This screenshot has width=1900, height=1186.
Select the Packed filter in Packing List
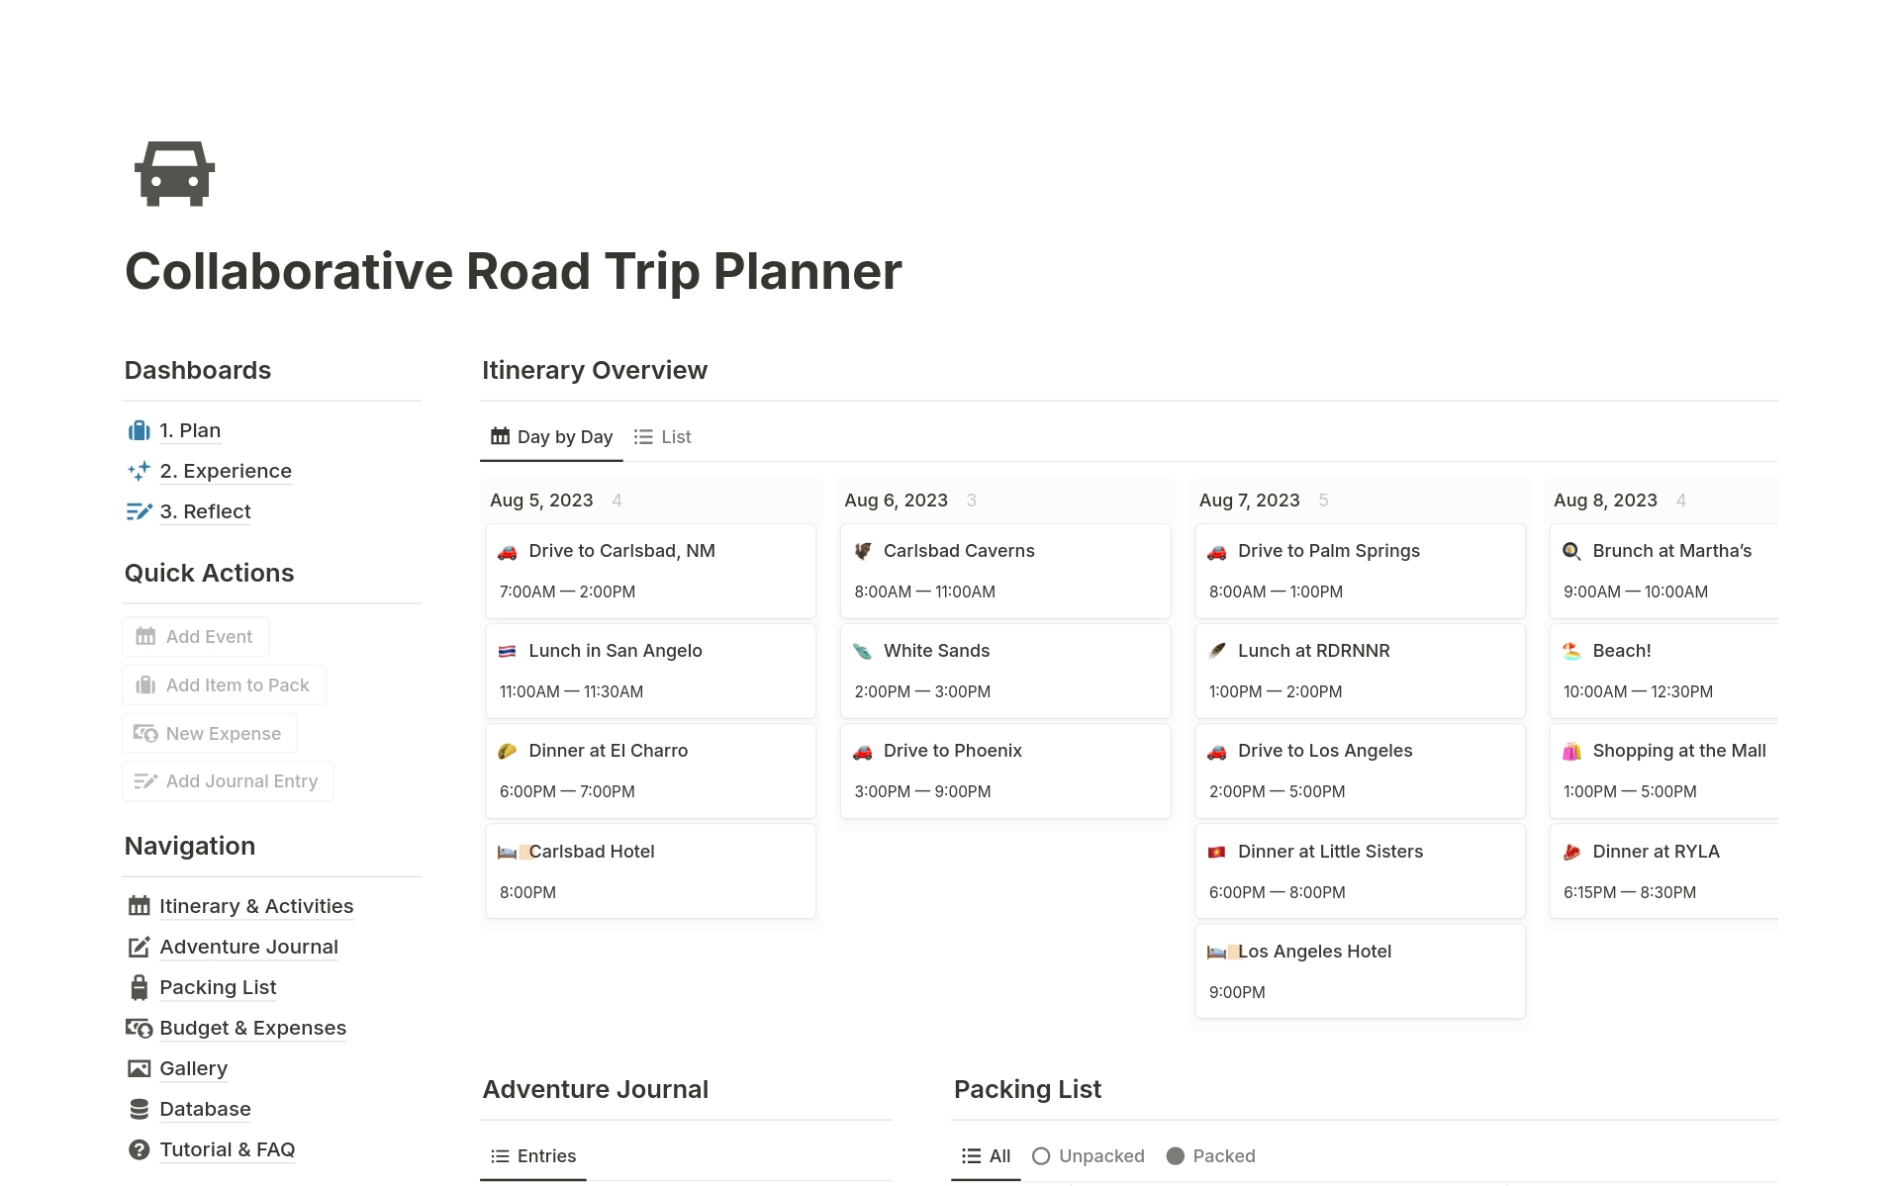coord(1209,1155)
